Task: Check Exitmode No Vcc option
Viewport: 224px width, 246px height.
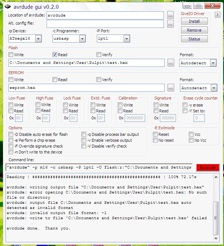Action: pos(191,140)
